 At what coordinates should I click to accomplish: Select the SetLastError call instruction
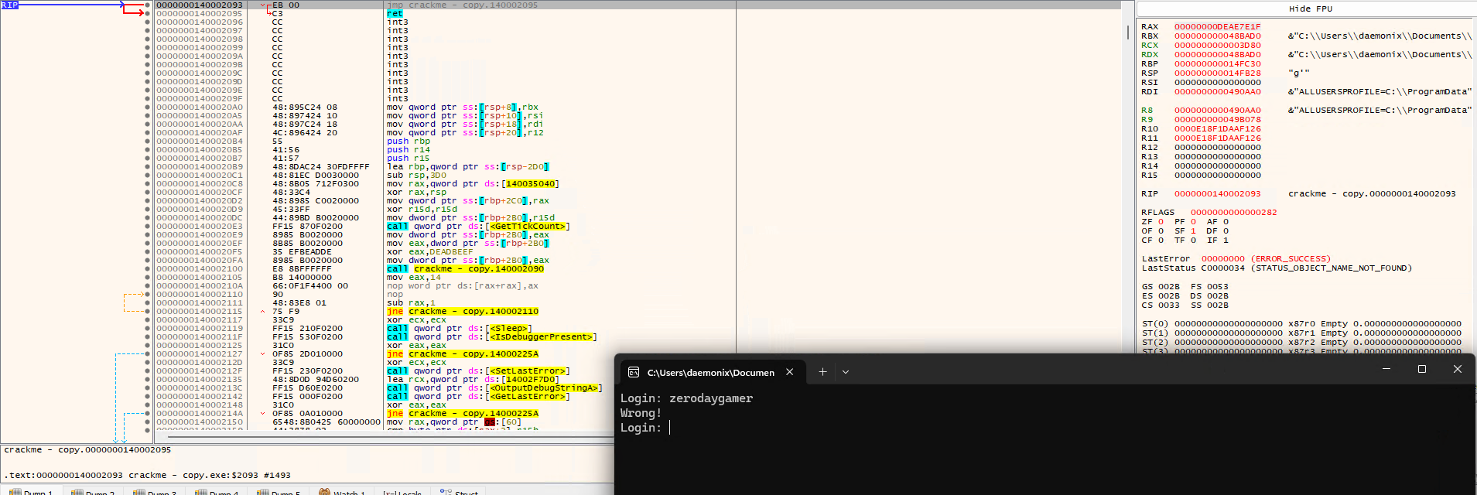(478, 371)
